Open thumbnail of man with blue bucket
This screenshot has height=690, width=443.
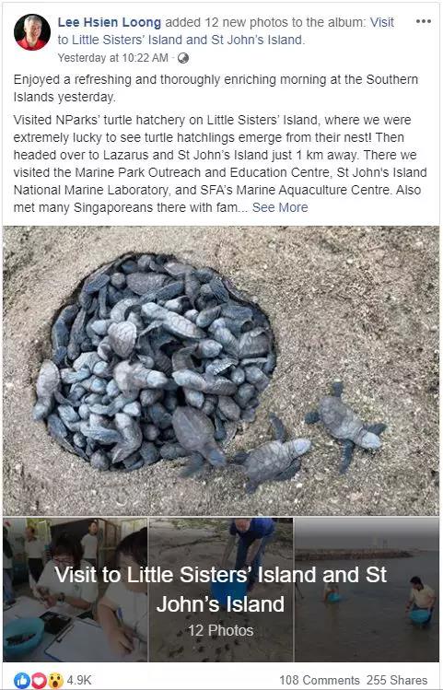coord(221,590)
